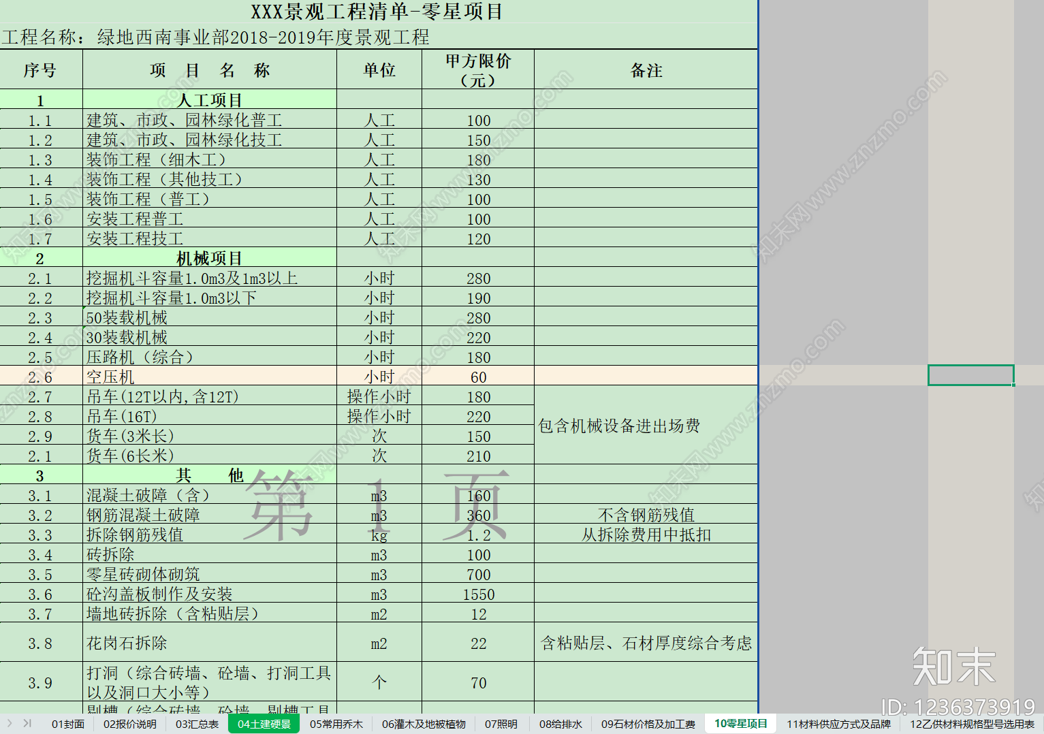1044x734 pixels.
Task: Click the 挖掘机斗容量1.0m3以下 cell
Action: coord(210,297)
